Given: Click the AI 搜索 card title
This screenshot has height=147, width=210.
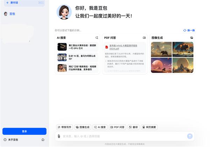Looking at the screenshot, I should 61,38.
